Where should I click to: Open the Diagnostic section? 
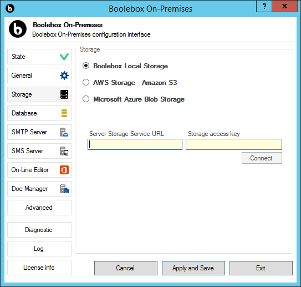(x=39, y=230)
